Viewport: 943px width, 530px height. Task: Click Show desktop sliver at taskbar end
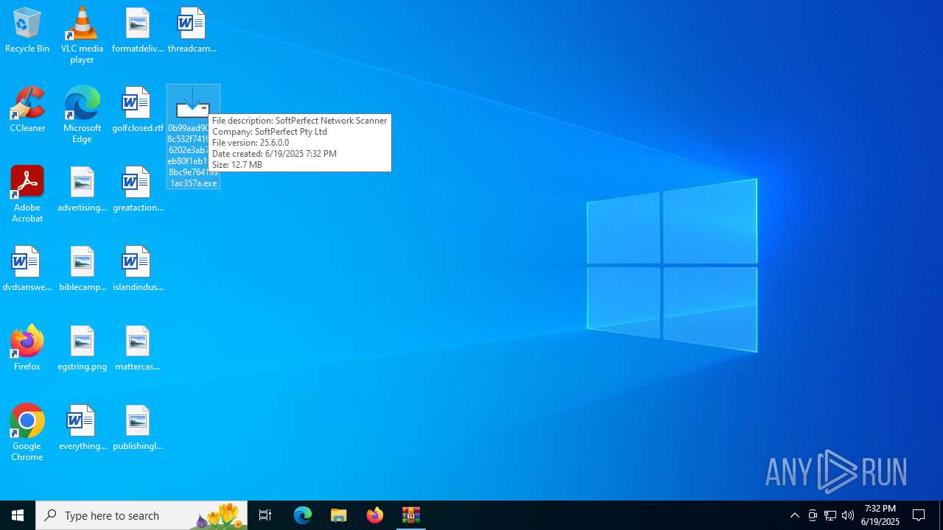coord(941,515)
